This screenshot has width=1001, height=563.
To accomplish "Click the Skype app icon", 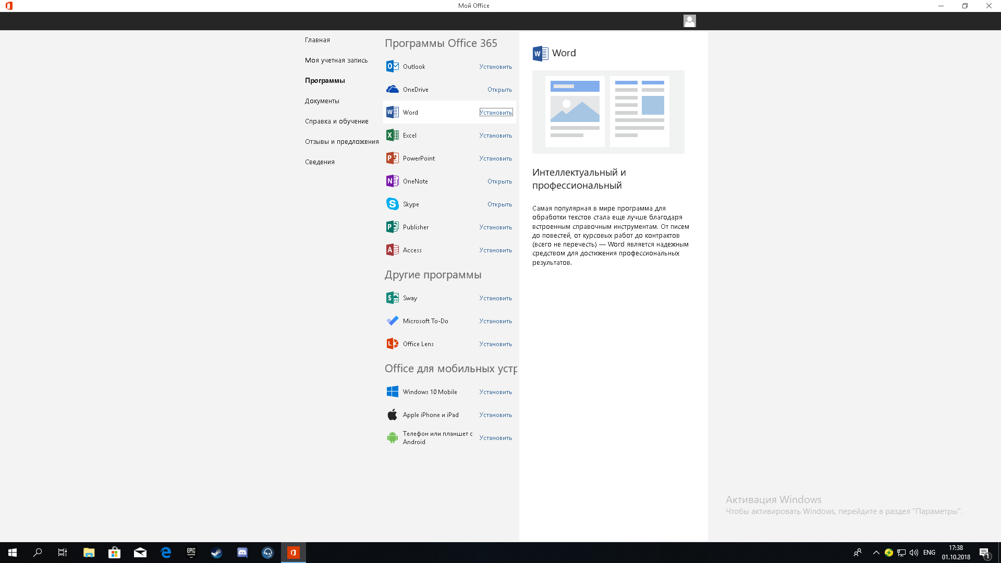I will pyautogui.click(x=392, y=204).
